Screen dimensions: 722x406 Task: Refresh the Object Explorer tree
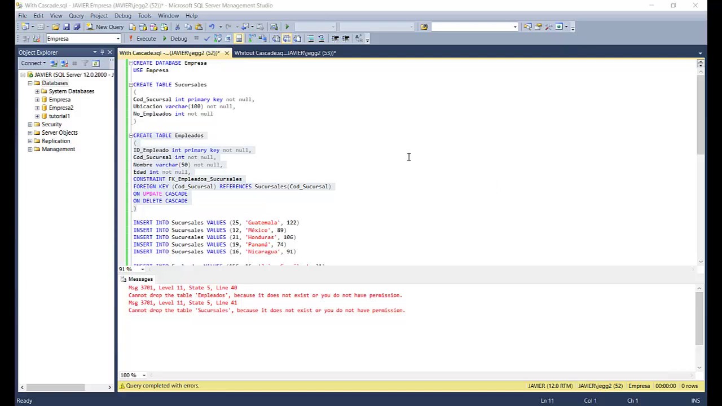[x=95, y=63]
